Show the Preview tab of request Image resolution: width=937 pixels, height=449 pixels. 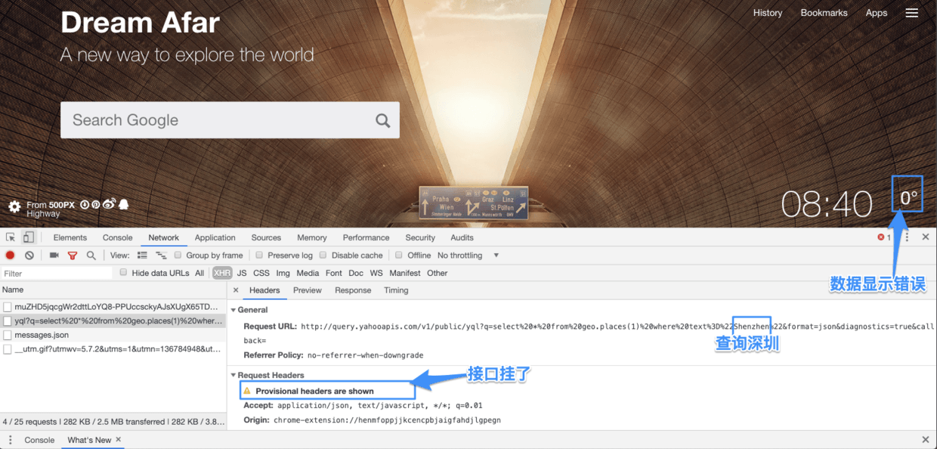click(x=308, y=290)
